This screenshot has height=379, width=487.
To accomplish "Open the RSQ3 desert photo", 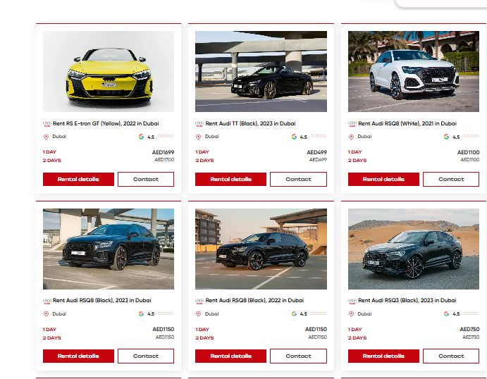I will click(x=414, y=249).
